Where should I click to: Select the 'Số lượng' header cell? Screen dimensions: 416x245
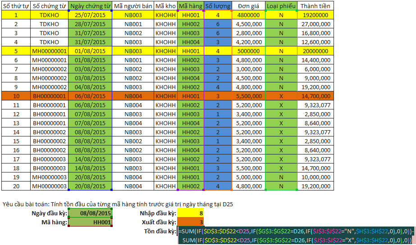(x=218, y=6)
